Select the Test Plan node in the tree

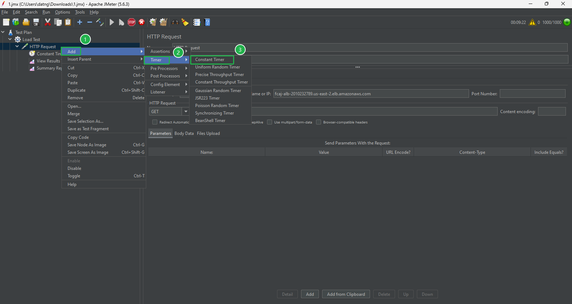(x=23, y=32)
